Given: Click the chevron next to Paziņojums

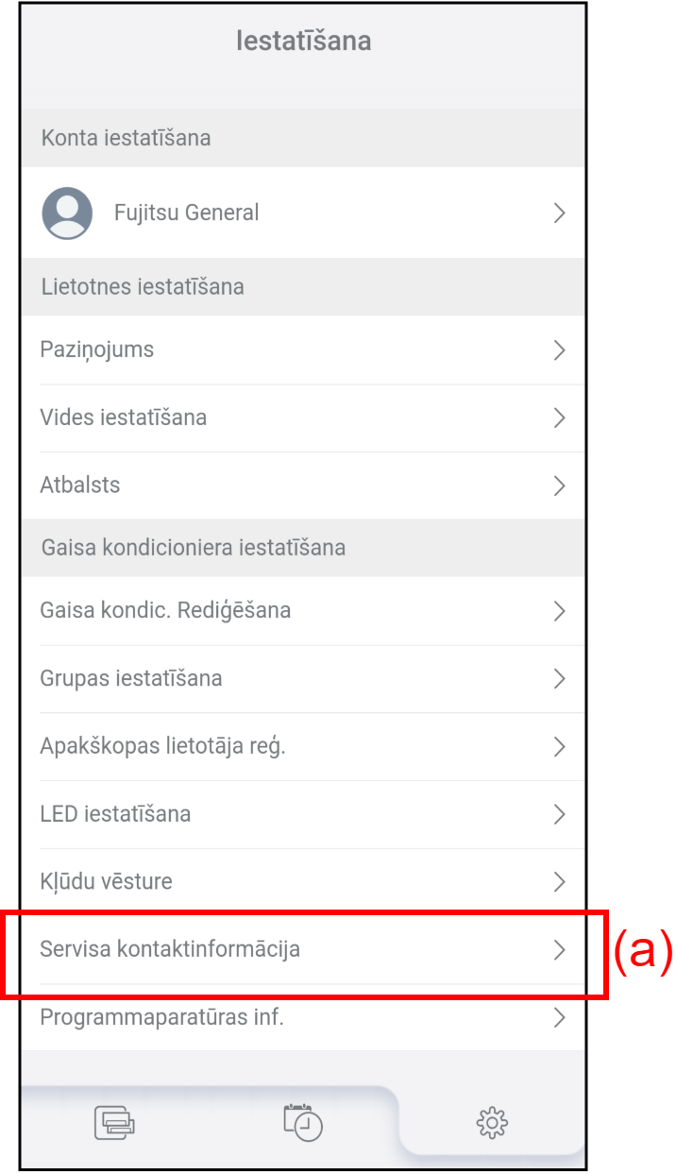Looking at the screenshot, I should coord(560,350).
